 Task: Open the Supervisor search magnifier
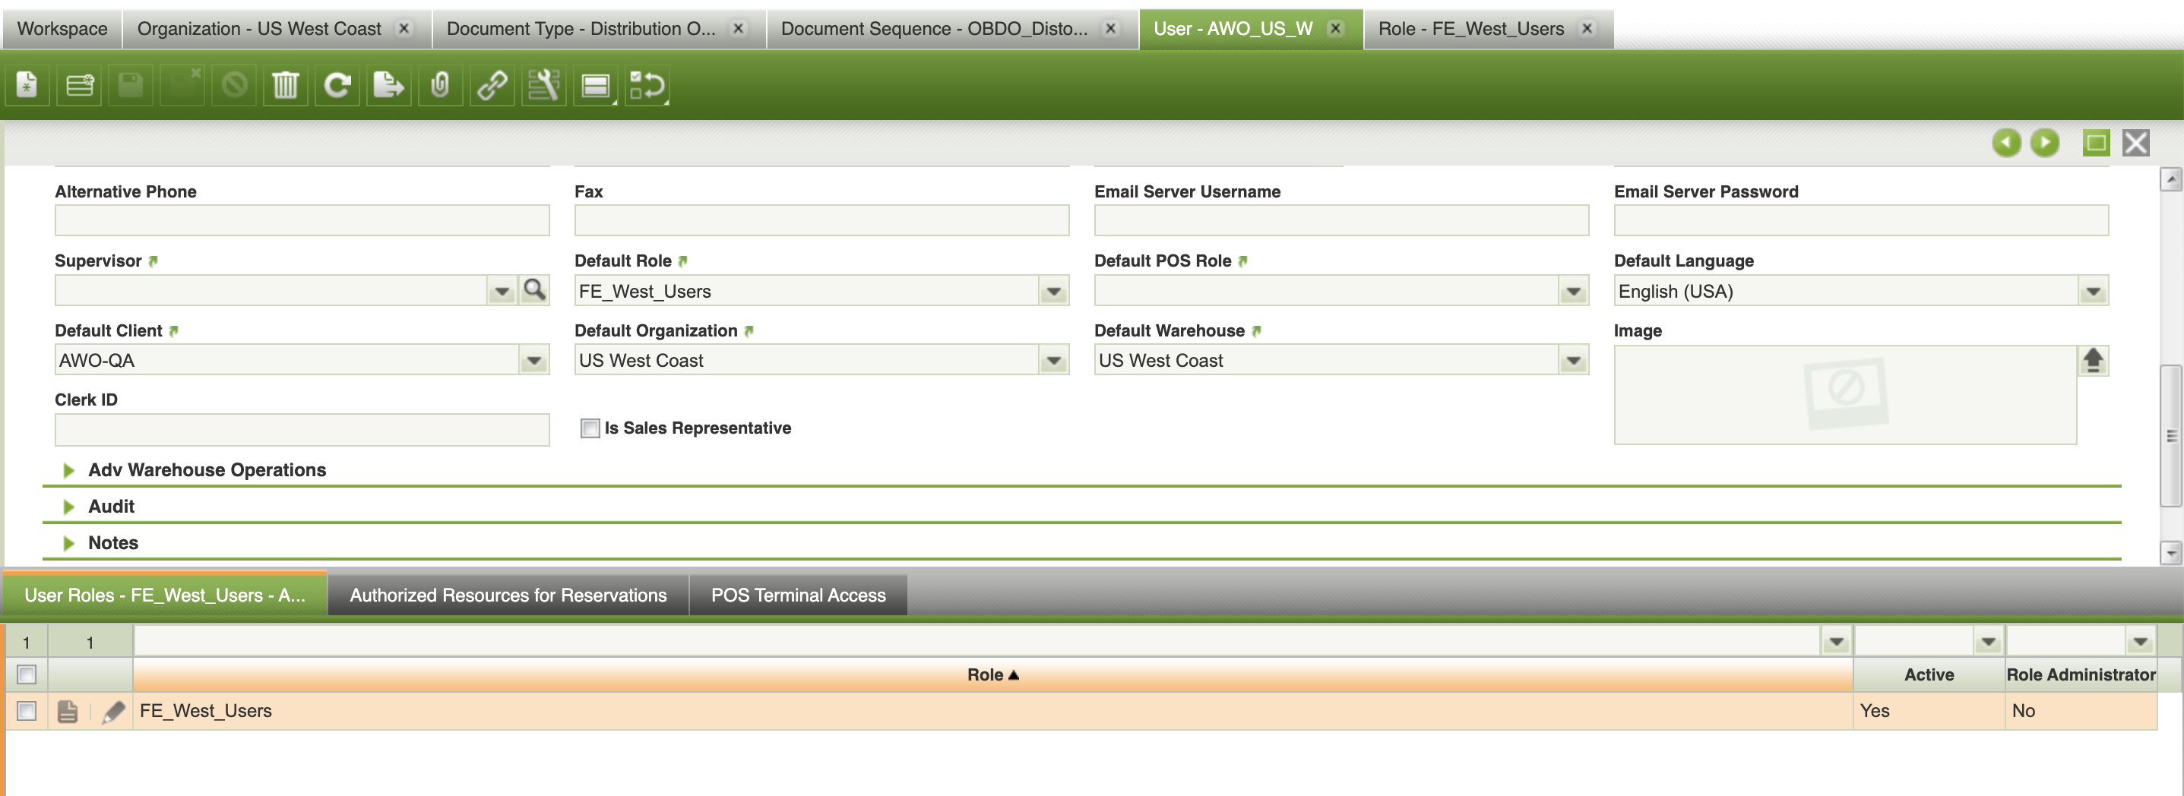click(x=534, y=290)
